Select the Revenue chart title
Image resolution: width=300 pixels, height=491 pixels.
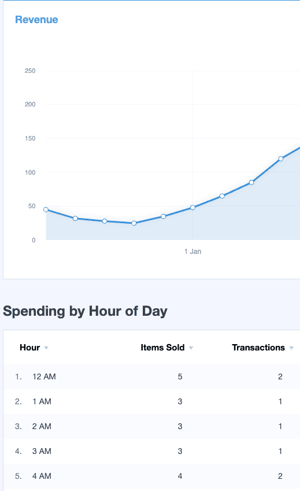pos(36,20)
